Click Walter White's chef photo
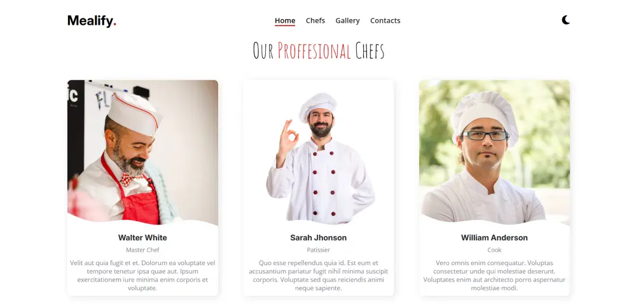 (142, 153)
